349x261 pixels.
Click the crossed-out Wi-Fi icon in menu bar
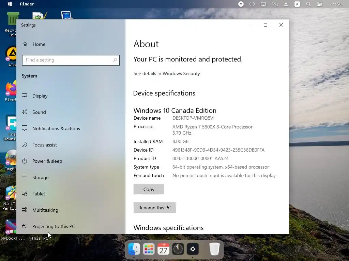pyautogui.click(x=275, y=4)
